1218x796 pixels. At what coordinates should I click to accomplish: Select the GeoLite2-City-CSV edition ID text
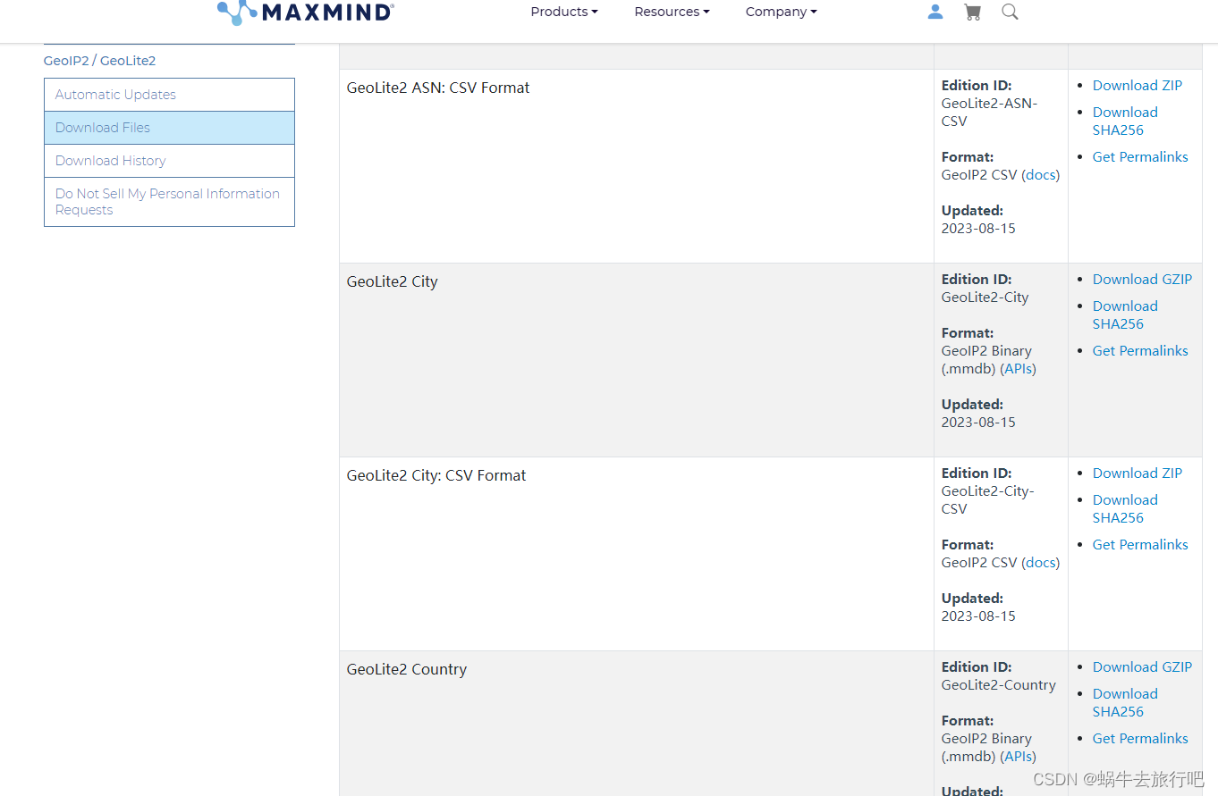(988, 500)
